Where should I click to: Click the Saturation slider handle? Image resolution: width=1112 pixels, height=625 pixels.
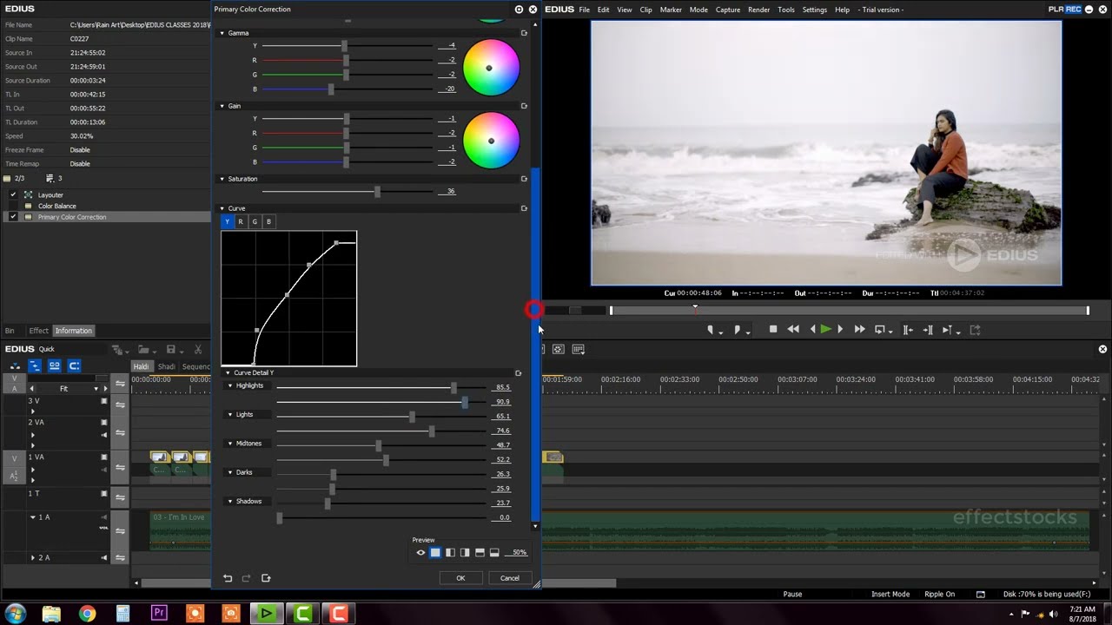point(377,191)
